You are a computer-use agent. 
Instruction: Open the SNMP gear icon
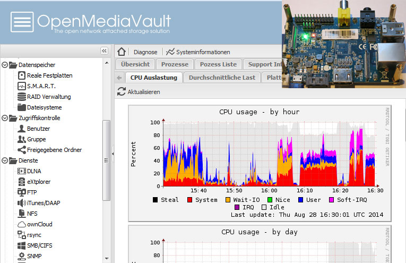[x=21, y=256]
